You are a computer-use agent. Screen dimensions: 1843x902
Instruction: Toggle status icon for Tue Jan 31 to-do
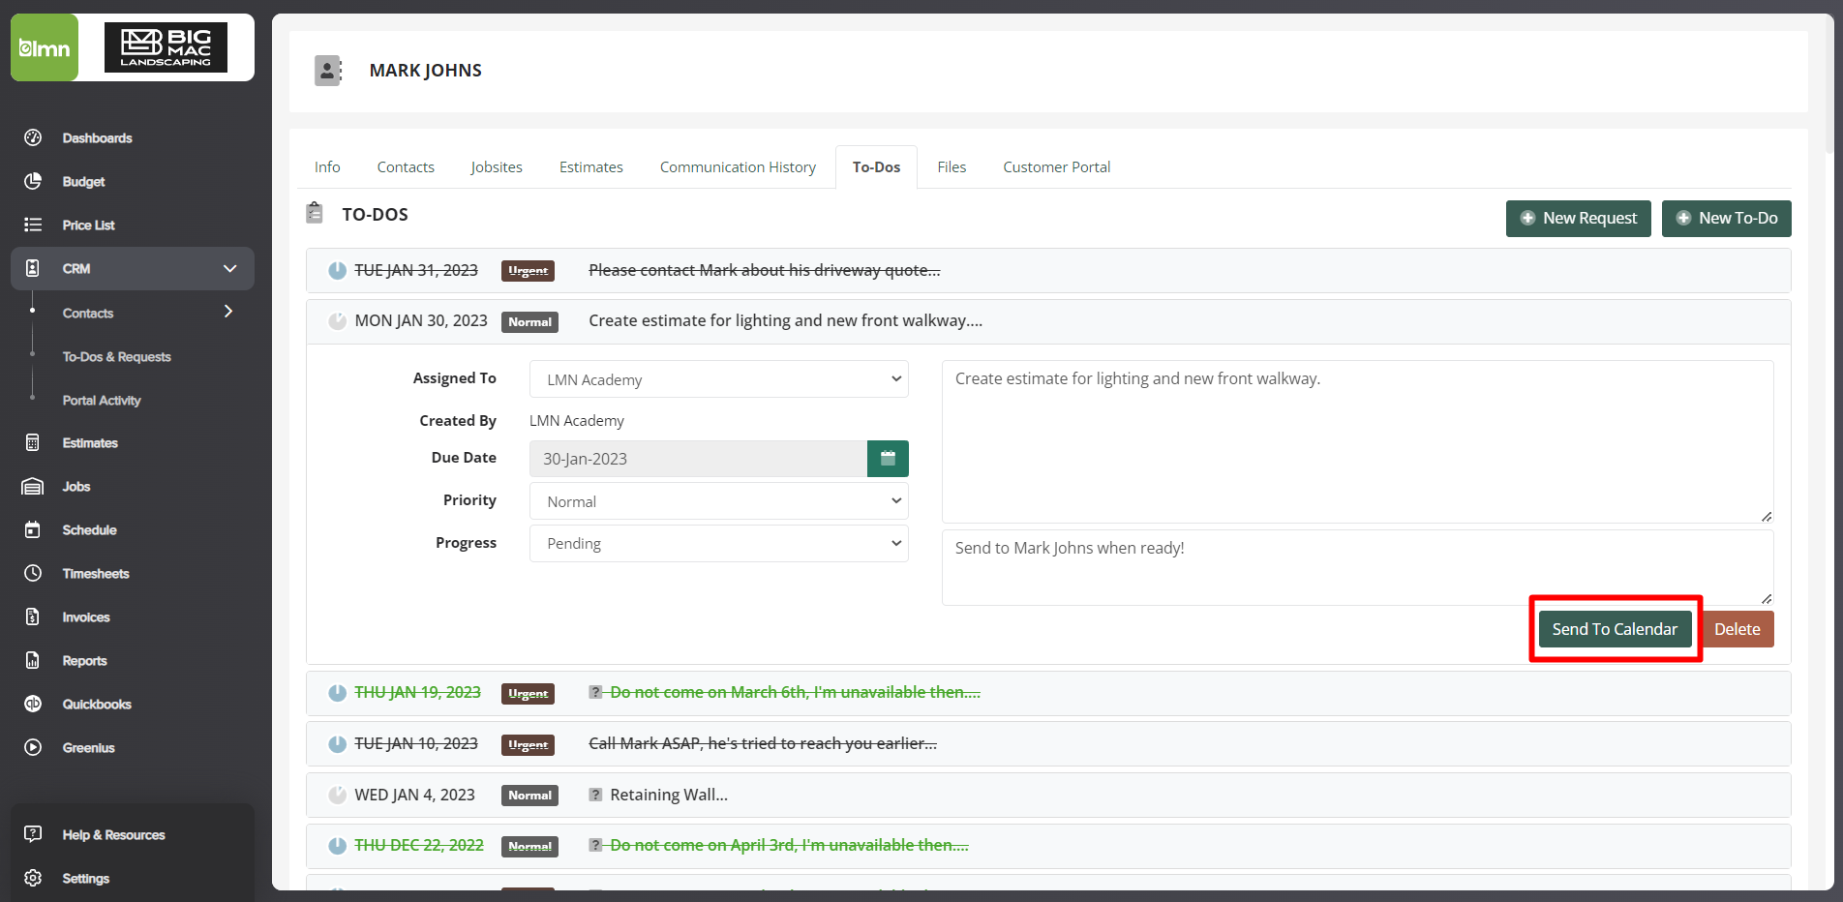[x=337, y=271]
